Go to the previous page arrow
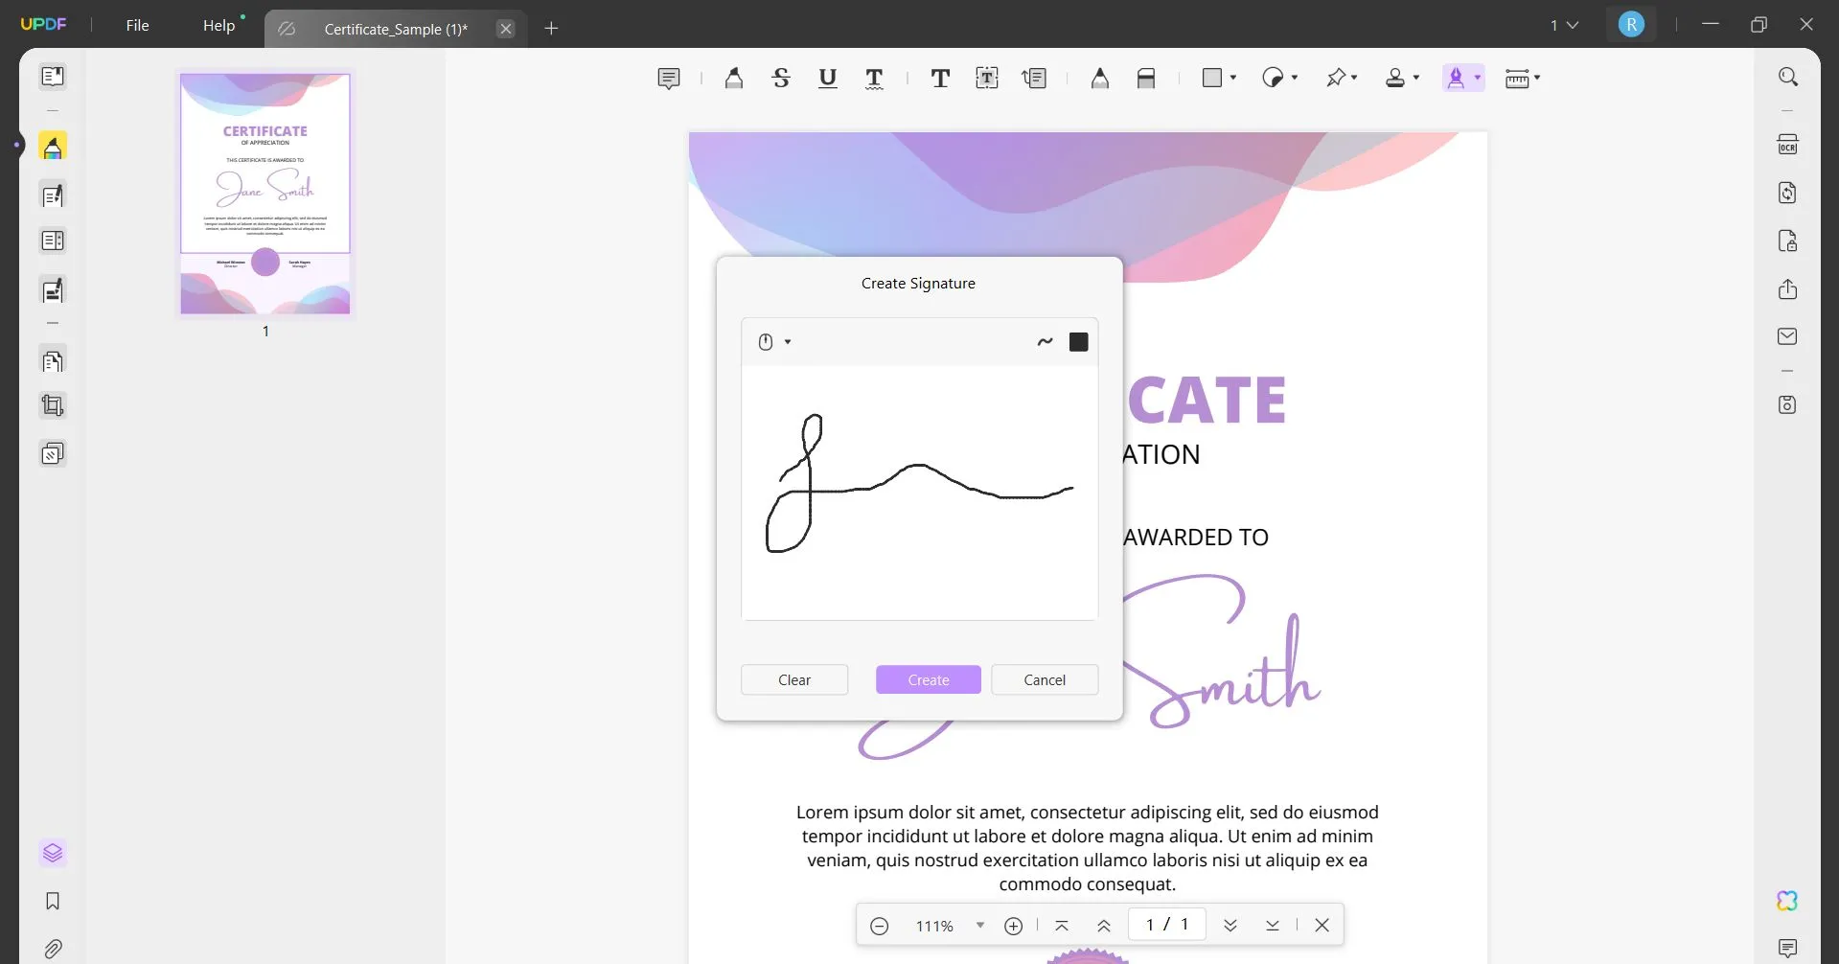The width and height of the screenshot is (1839, 964). coord(1104,926)
